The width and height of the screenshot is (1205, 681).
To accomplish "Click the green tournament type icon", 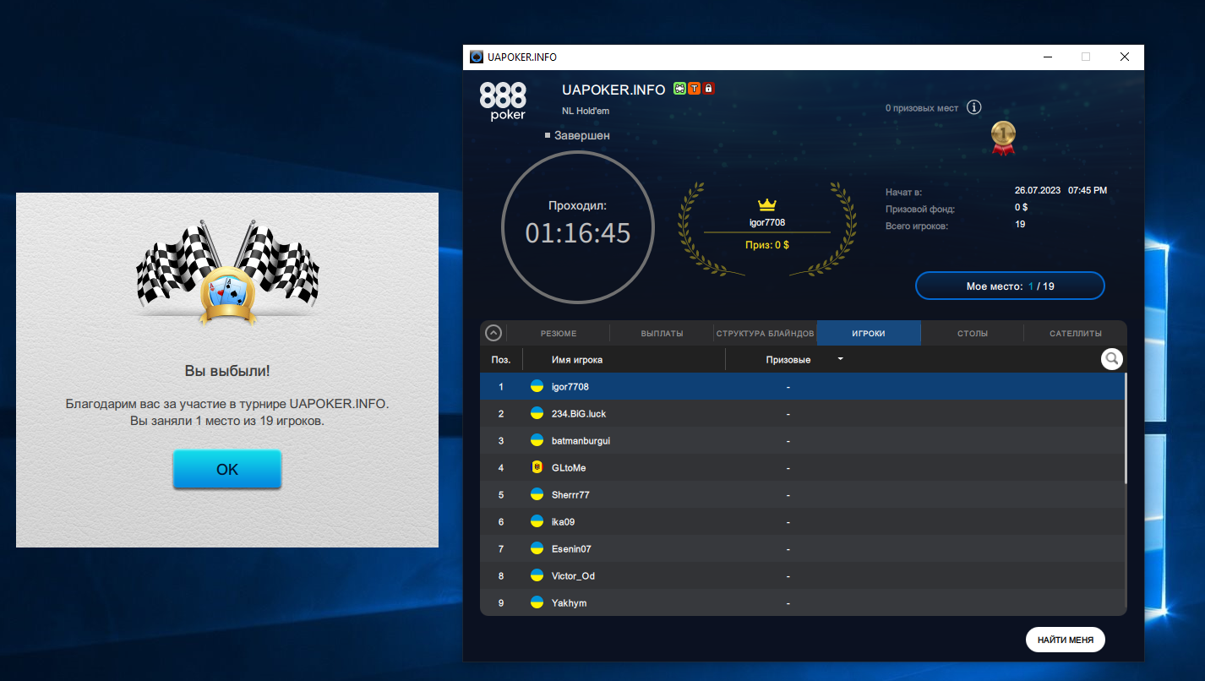I will point(679,88).
